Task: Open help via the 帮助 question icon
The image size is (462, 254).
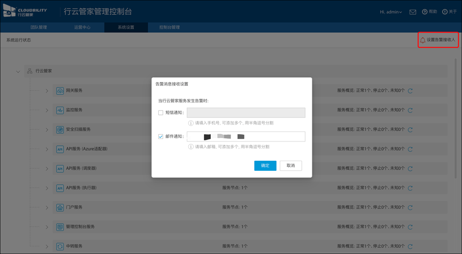Action: click(x=424, y=12)
